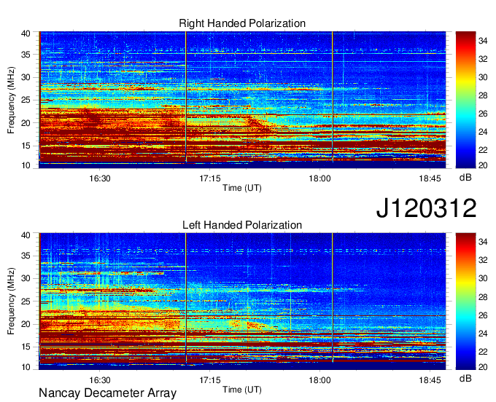Viewport: 496px width, 402px height.
Task: Click the '16:30' tick label on top plot
Action: (100, 178)
